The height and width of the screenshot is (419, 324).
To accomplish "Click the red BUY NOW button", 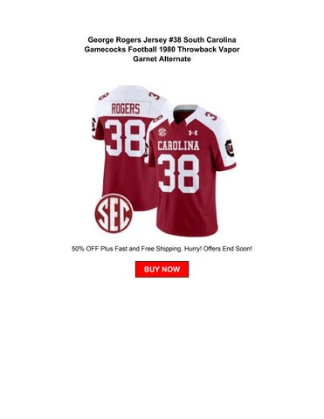I will pyautogui.click(x=162, y=269).
